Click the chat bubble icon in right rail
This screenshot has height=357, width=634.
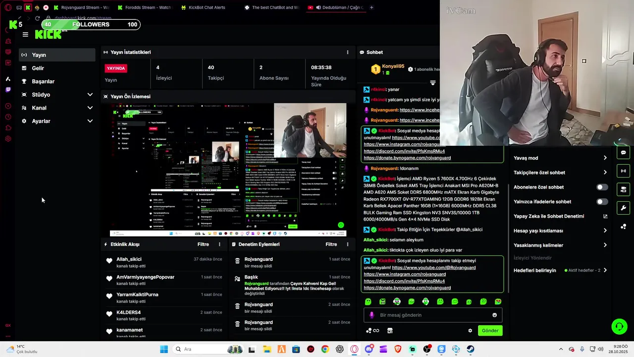tap(623, 153)
